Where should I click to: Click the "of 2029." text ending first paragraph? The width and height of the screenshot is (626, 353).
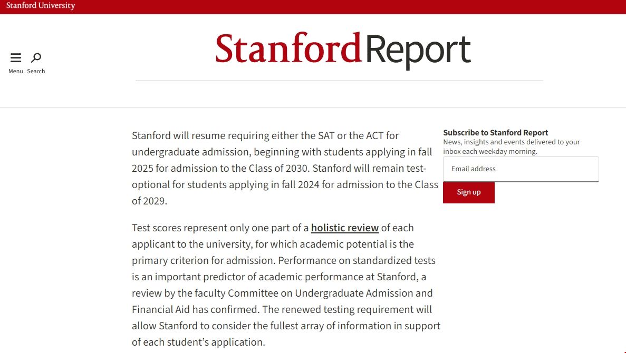tap(149, 201)
